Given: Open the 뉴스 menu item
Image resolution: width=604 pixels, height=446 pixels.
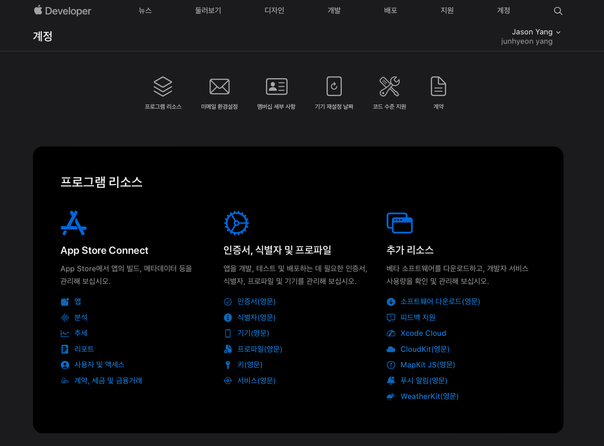Looking at the screenshot, I should (145, 10).
